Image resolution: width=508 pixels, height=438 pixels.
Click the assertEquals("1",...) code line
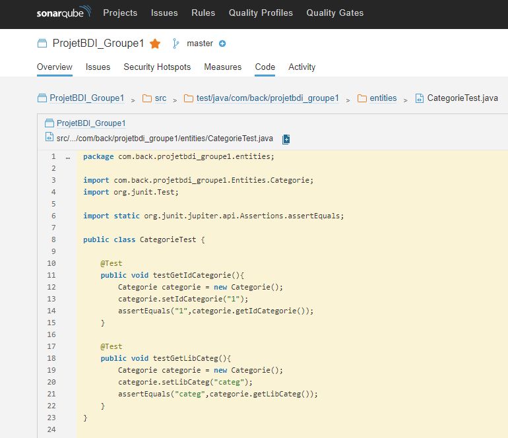pos(216,311)
